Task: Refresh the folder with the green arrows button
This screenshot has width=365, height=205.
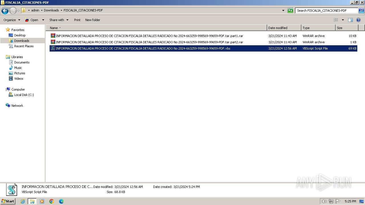Action: (x=290, y=11)
